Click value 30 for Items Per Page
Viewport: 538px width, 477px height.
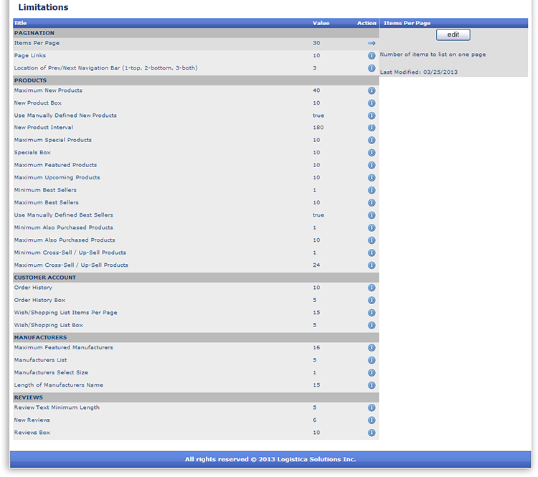[316, 43]
